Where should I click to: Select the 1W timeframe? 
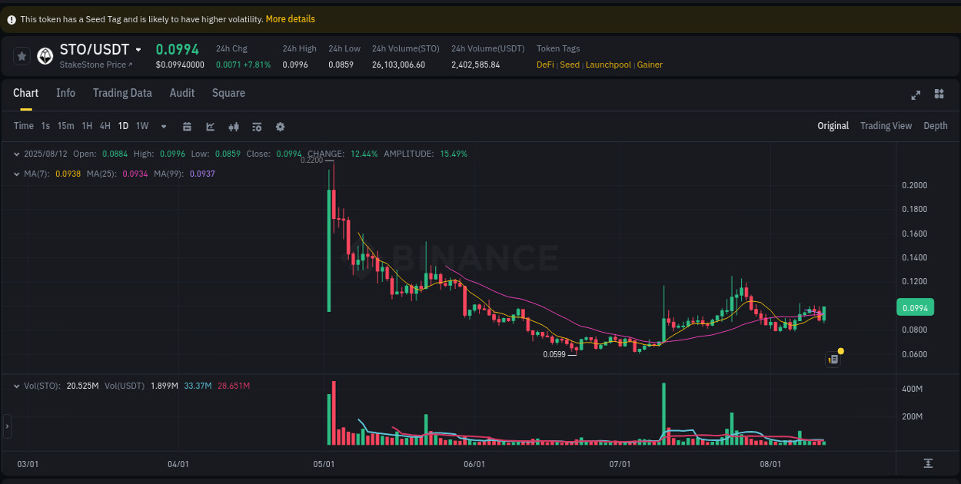pyautogui.click(x=141, y=126)
